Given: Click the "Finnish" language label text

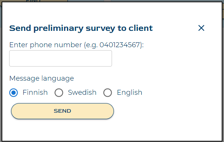Looking at the screenshot, I should pyautogui.click(x=35, y=93).
